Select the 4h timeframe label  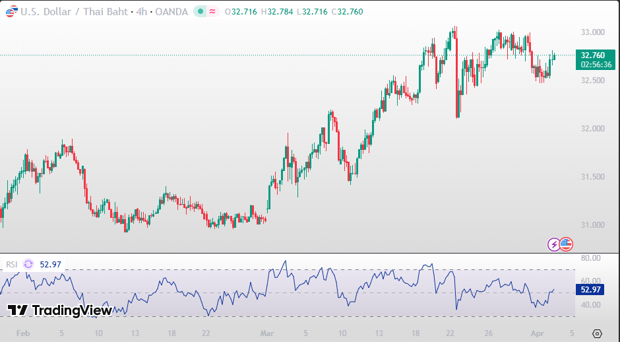pos(141,11)
